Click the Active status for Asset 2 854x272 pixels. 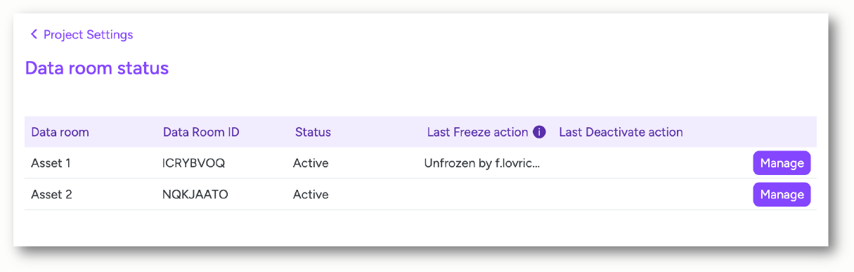click(x=311, y=195)
